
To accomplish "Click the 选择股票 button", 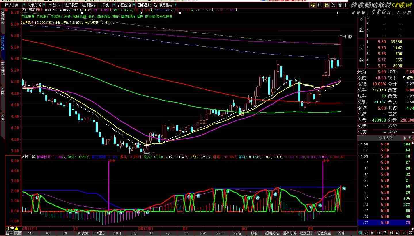I will click(x=71, y=5).
